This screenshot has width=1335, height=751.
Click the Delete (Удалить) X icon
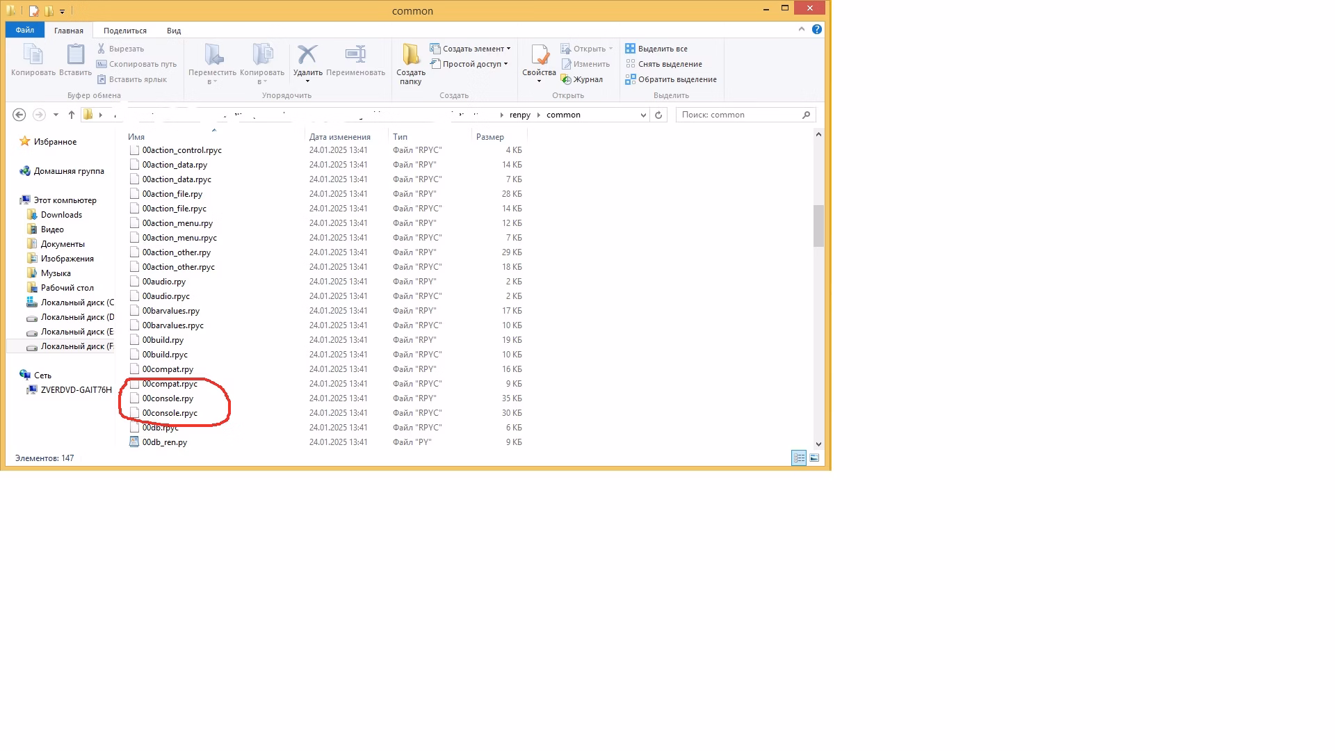(x=307, y=54)
